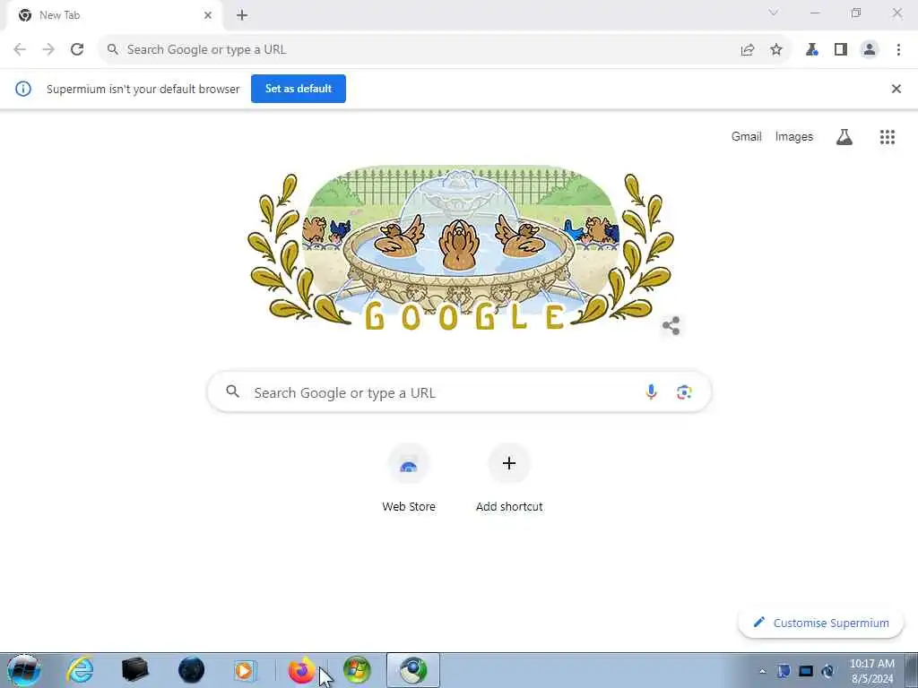Click the browser back arrow

click(x=20, y=50)
